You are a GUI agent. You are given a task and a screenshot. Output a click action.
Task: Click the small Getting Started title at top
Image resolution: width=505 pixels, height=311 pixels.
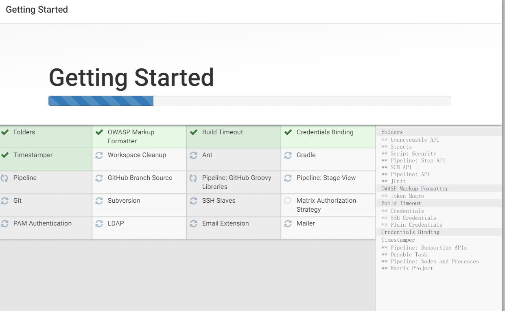coord(37,9)
